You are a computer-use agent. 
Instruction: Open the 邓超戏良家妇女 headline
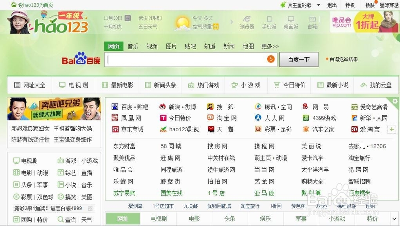30,128
